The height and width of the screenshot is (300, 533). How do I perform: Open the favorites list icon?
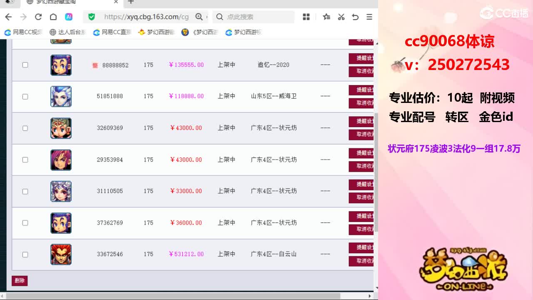pyautogui.click(x=326, y=17)
